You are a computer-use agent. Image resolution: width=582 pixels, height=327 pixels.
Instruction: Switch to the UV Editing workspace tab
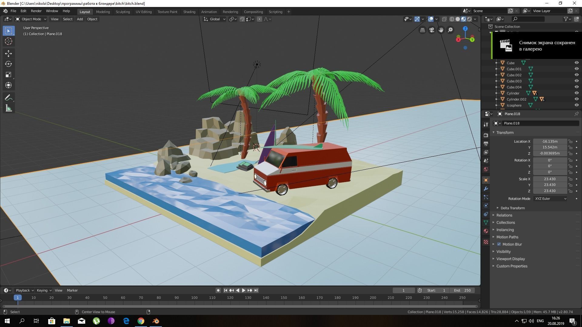click(x=143, y=12)
